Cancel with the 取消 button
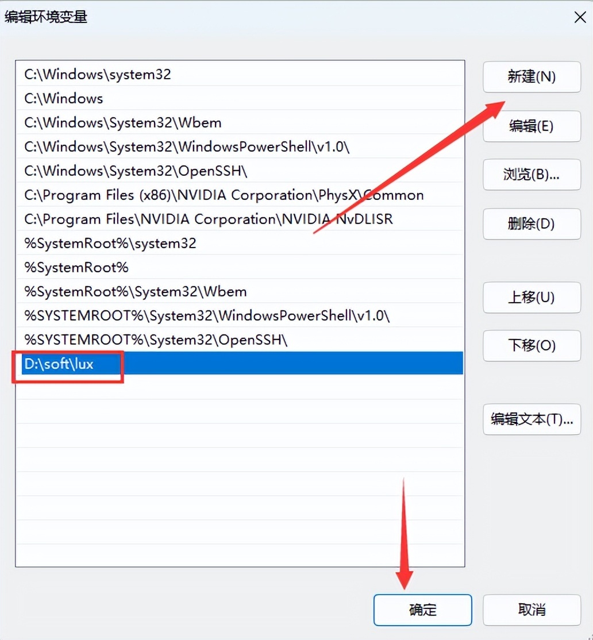 click(x=532, y=610)
